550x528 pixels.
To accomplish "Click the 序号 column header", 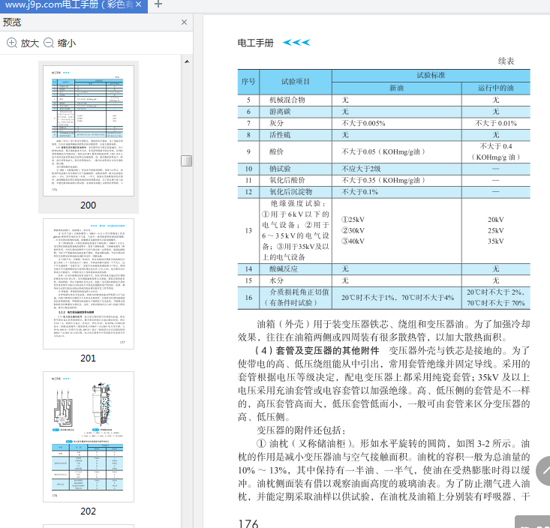I will click(x=248, y=82).
